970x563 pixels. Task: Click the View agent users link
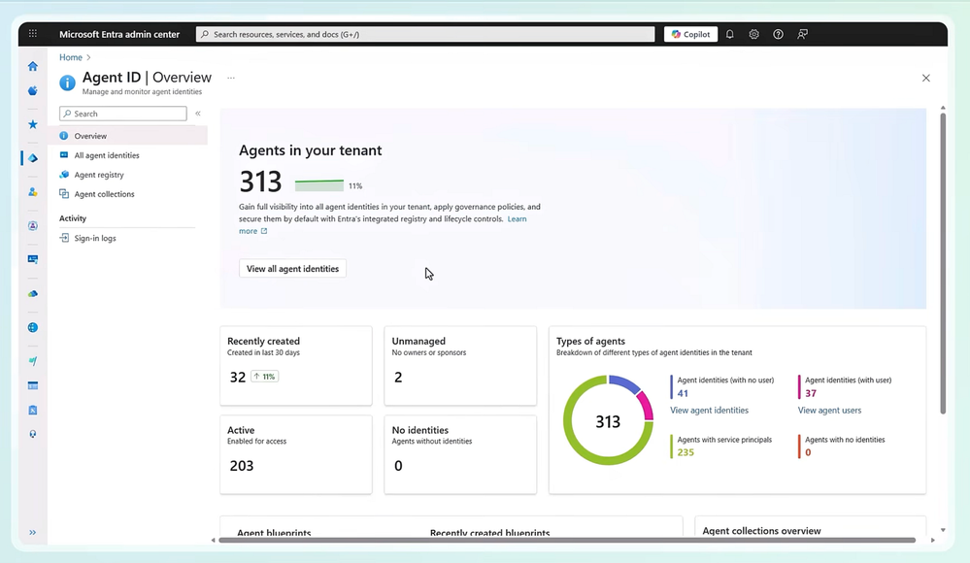tap(829, 411)
